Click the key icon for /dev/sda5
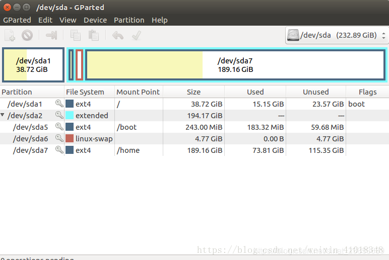Screen dimensions: 389x260 coord(59,127)
